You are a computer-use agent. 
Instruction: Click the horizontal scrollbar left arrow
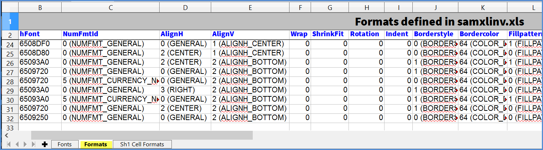pos(6,136)
